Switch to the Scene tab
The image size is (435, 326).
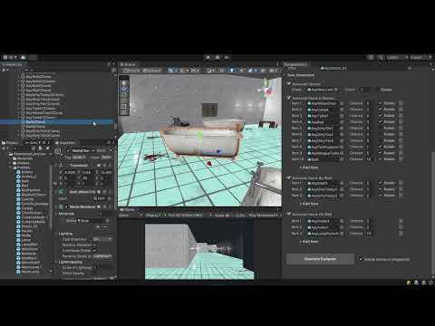click(x=129, y=64)
